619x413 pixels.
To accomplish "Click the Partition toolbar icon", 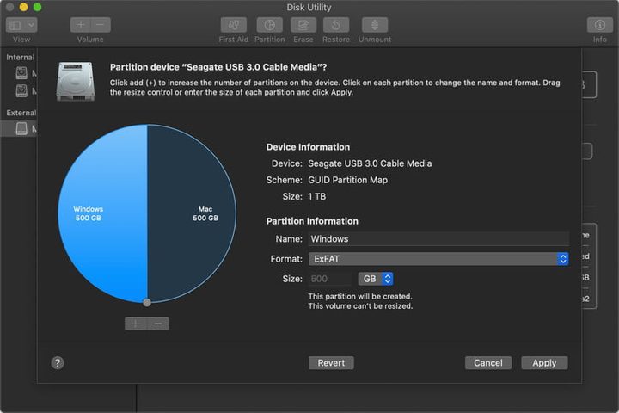I will tap(270, 26).
